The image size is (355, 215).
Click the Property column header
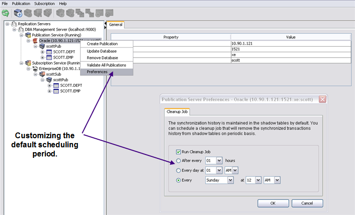(171, 37)
